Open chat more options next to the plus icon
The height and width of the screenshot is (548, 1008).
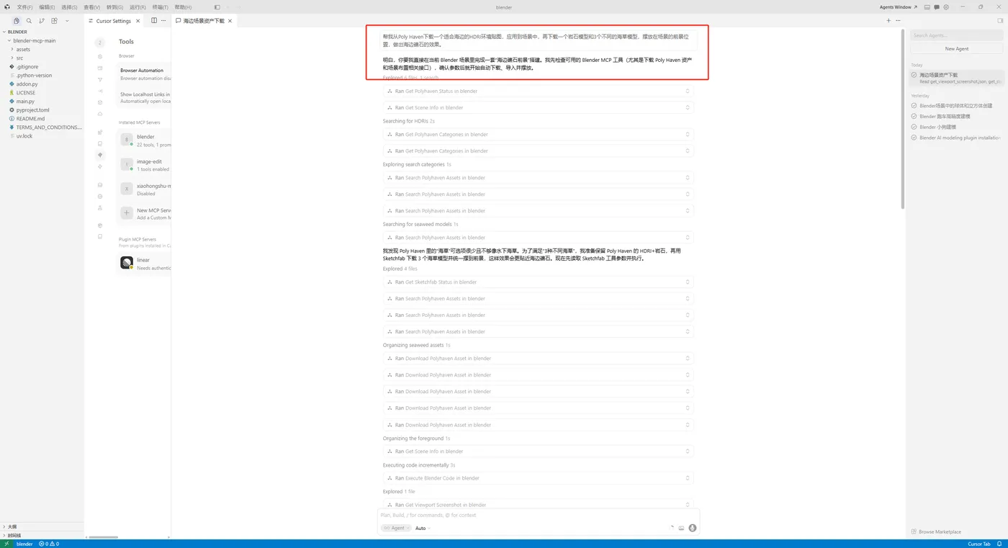coord(898,21)
